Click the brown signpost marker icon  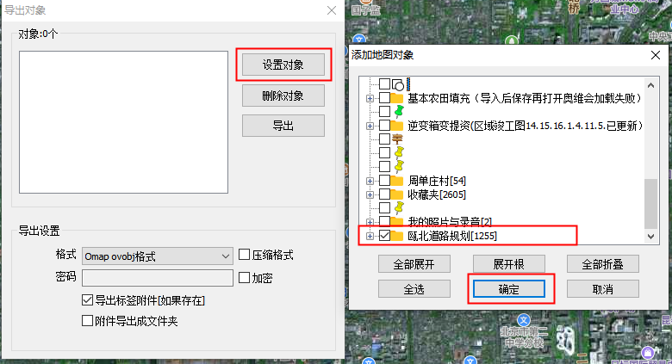click(x=398, y=139)
